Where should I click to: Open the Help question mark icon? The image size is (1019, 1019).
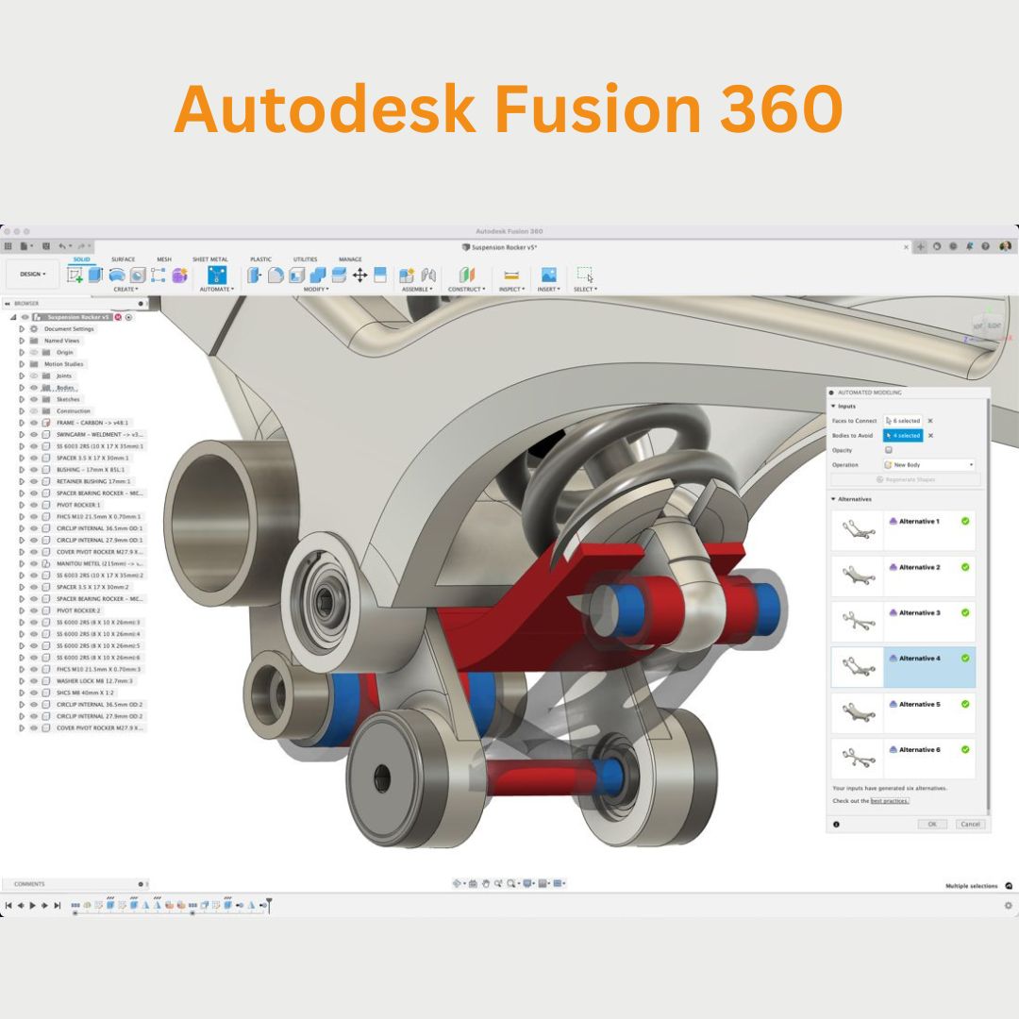985,246
